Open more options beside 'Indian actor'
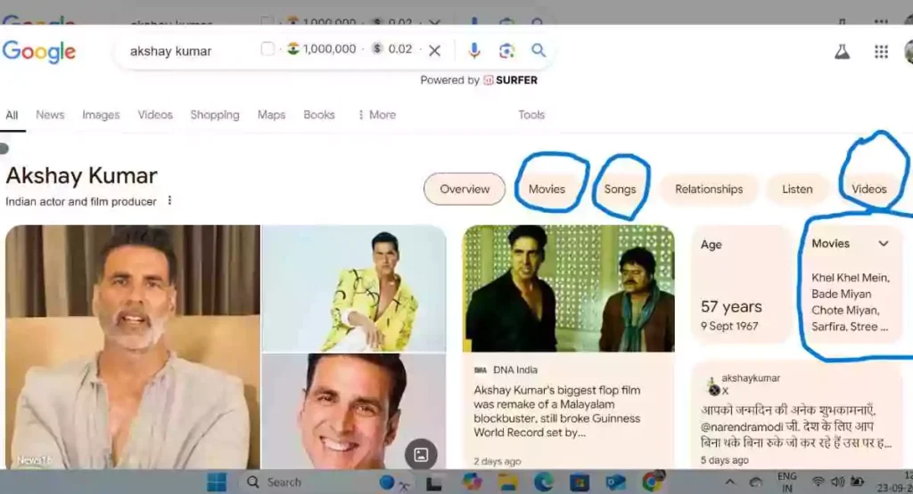Viewport: 913px width, 494px height. [x=169, y=200]
